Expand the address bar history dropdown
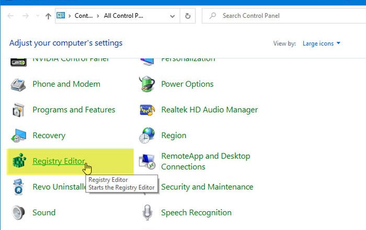The height and width of the screenshot is (230, 366). 173,16
